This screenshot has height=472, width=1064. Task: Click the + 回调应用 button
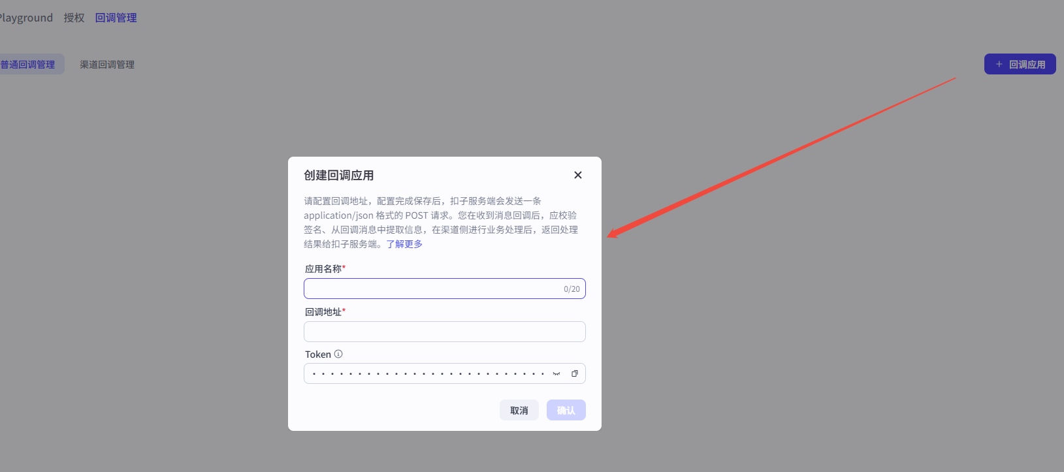1020,64
